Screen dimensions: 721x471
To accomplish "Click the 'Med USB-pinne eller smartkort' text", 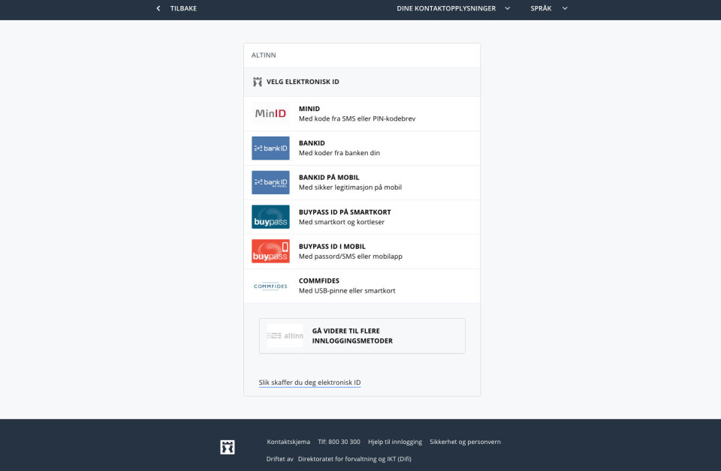I will click(347, 290).
